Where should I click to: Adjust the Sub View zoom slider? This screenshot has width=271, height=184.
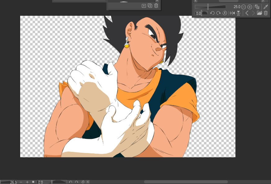point(210,7)
